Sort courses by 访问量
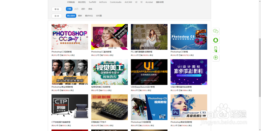This screenshot has height=131, width=261. (99, 16)
